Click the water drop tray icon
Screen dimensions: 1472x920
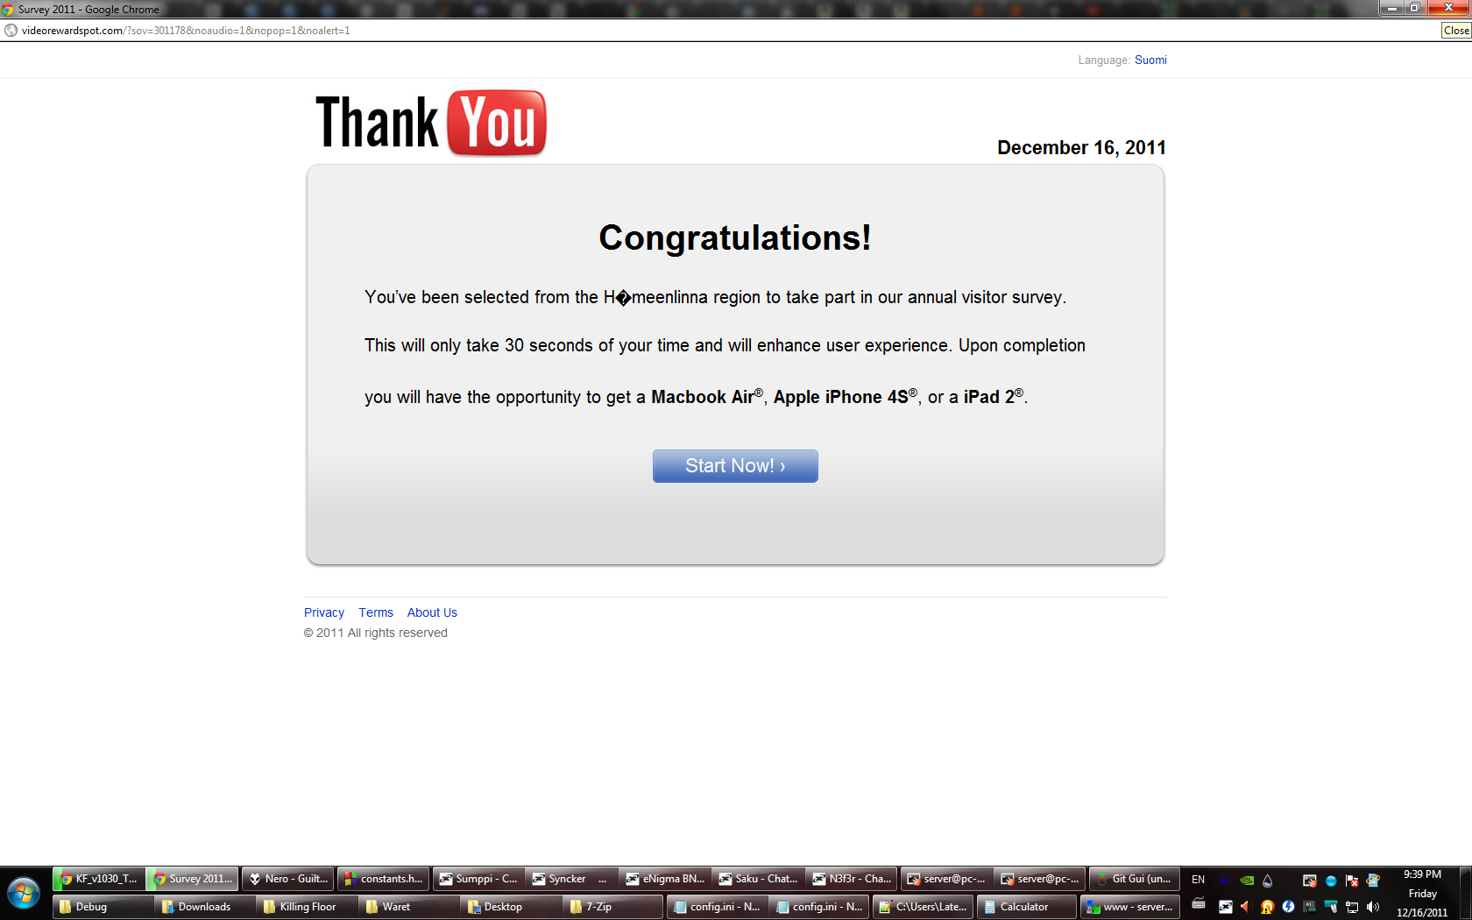[1267, 881]
